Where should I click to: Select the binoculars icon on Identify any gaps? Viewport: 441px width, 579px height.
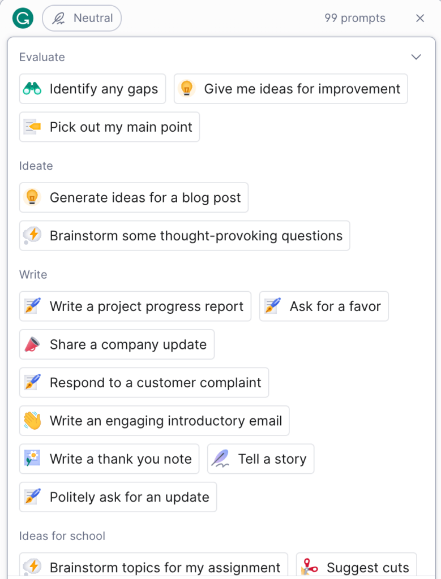32,89
